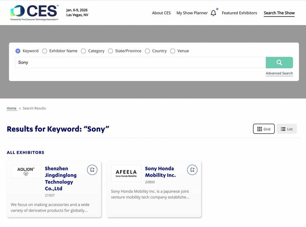Switch to Grid view

264,129
